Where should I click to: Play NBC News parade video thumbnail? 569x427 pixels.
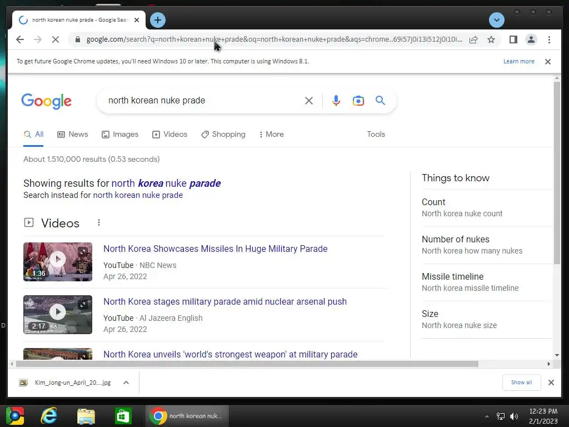(58, 262)
